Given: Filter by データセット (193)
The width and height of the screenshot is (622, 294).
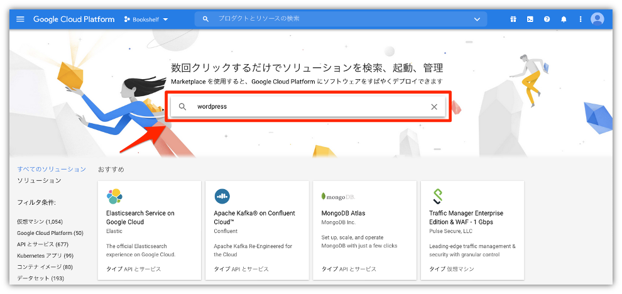Looking at the screenshot, I should (40, 278).
